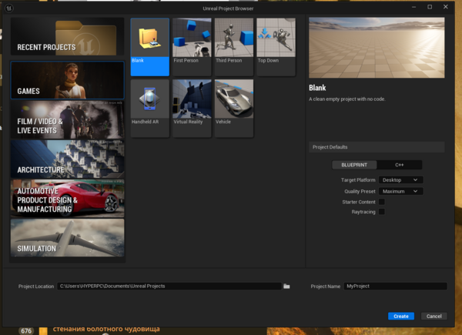Choose the Handheld AR template
The height and width of the screenshot is (335, 462).
pos(150,107)
